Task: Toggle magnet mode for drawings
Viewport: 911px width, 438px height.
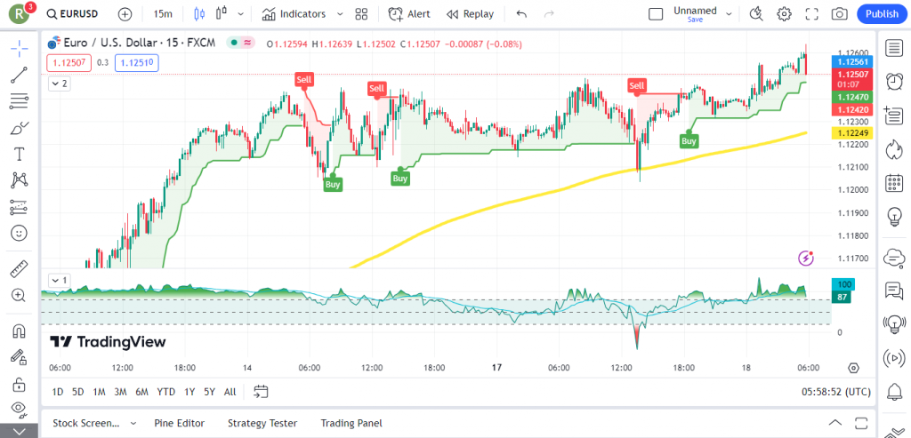Action: [x=20, y=331]
